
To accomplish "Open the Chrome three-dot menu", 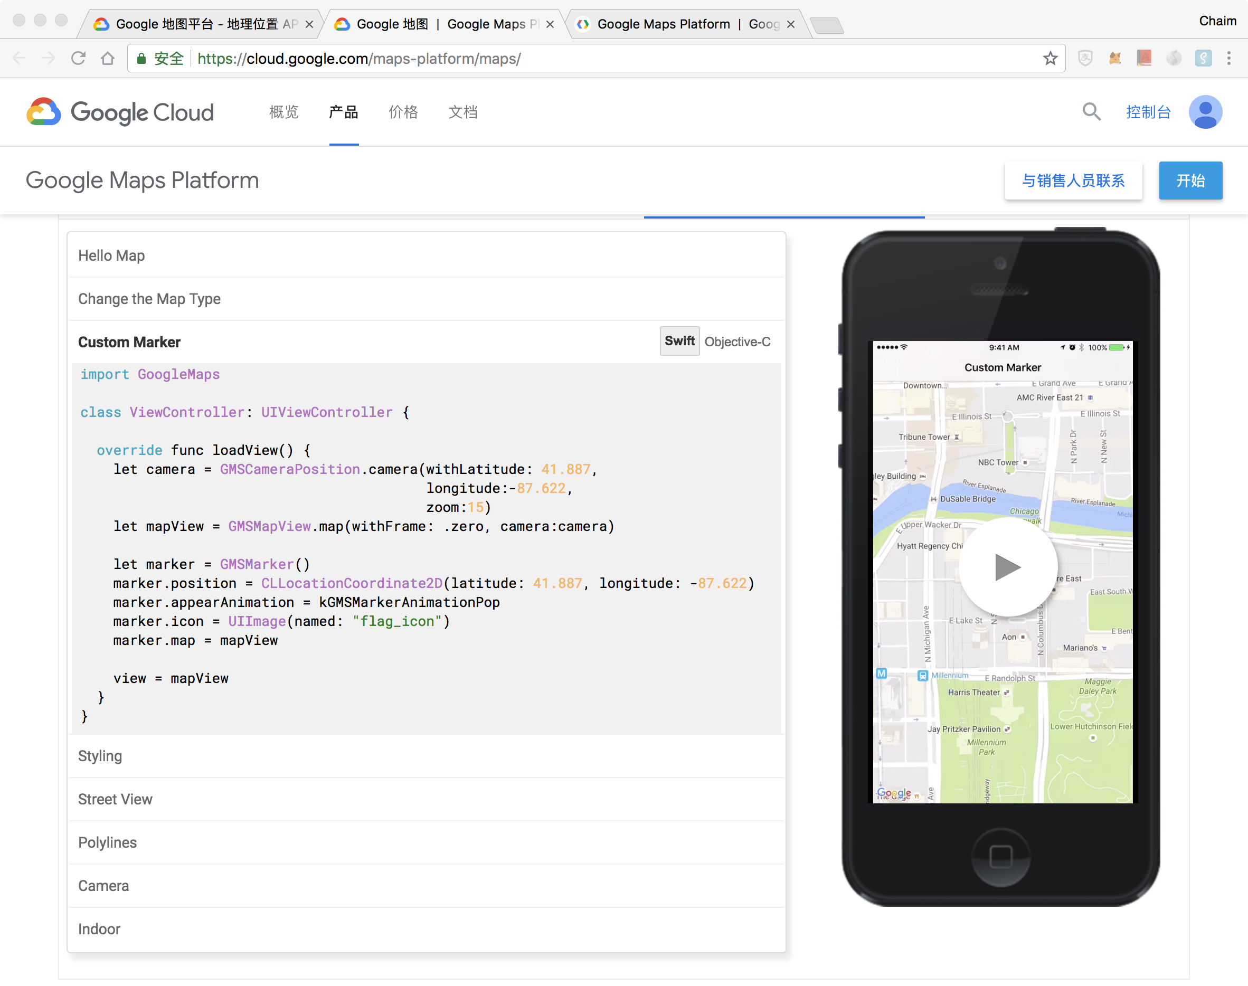I will tap(1229, 58).
